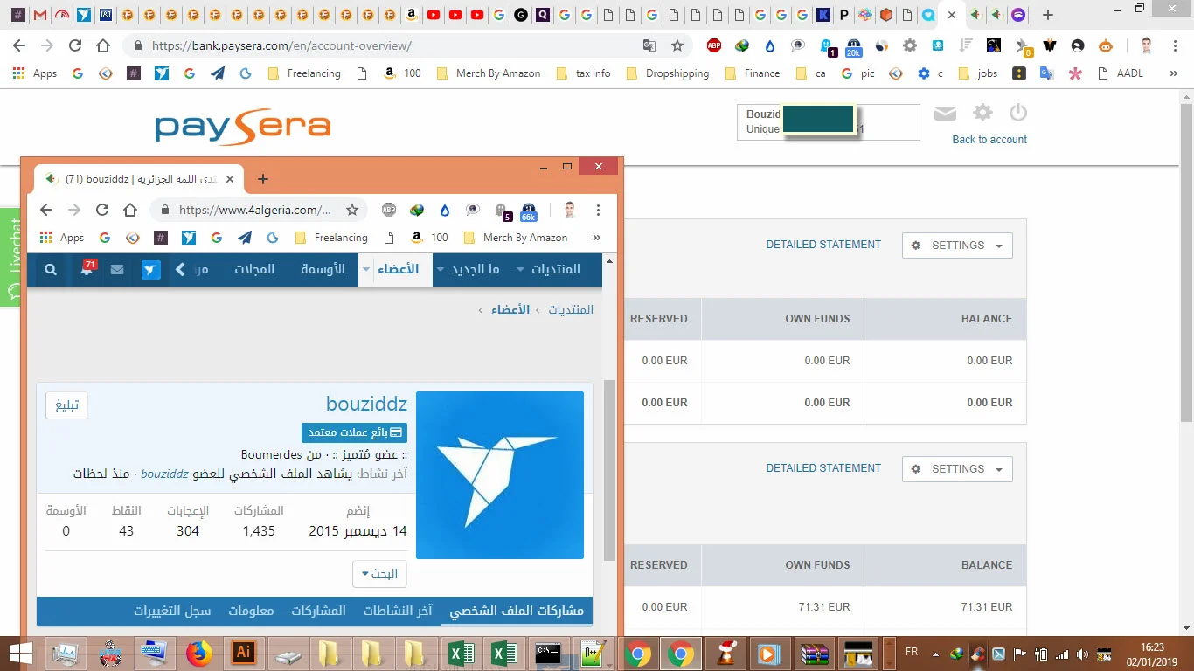The height and width of the screenshot is (671, 1194).
Task: Open the الأوسمة item in the forum navbar
Action: (323, 269)
